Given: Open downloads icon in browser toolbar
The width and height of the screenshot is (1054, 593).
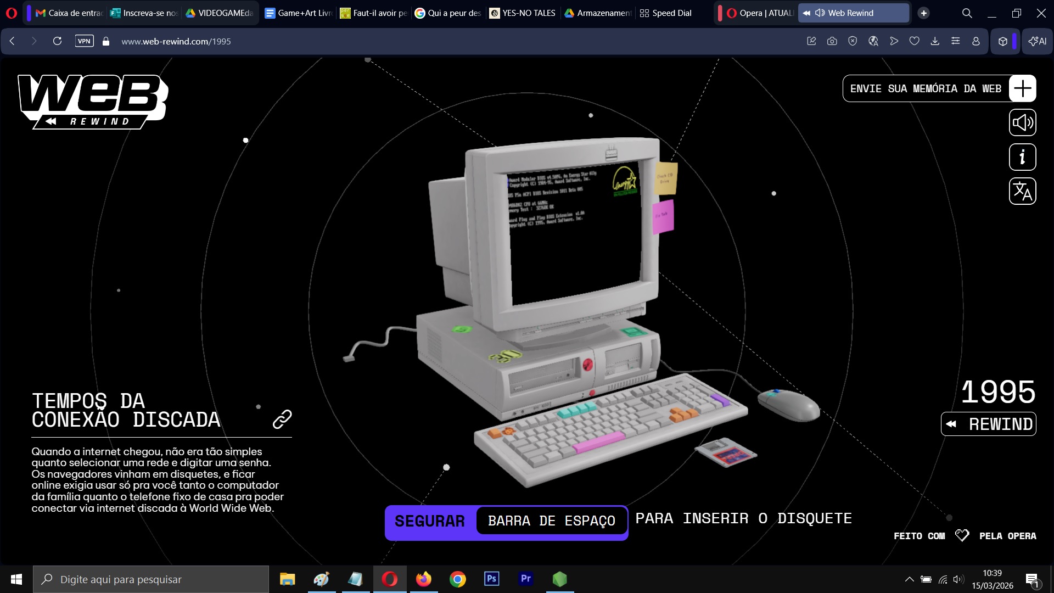Looking at the screenshot, I should coord(935,41).
